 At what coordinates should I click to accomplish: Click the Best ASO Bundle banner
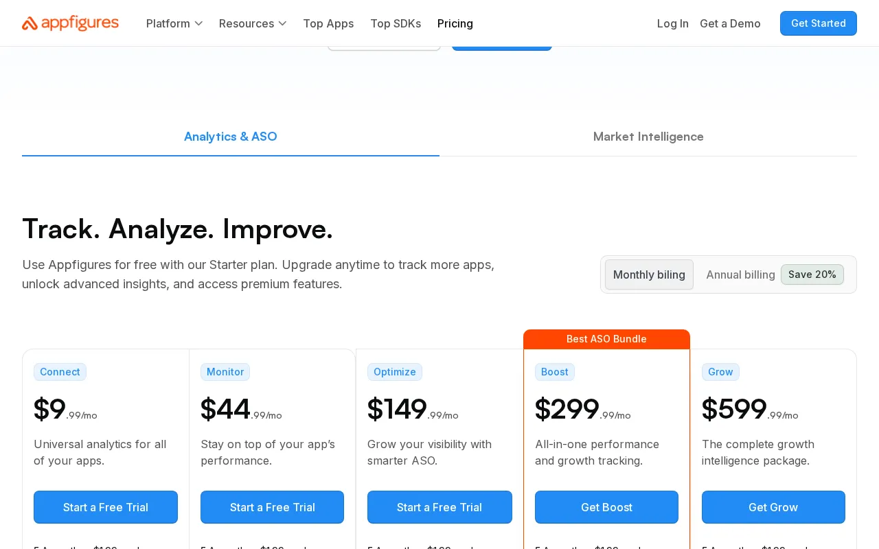pyautogui.click(x=606, y=339)
